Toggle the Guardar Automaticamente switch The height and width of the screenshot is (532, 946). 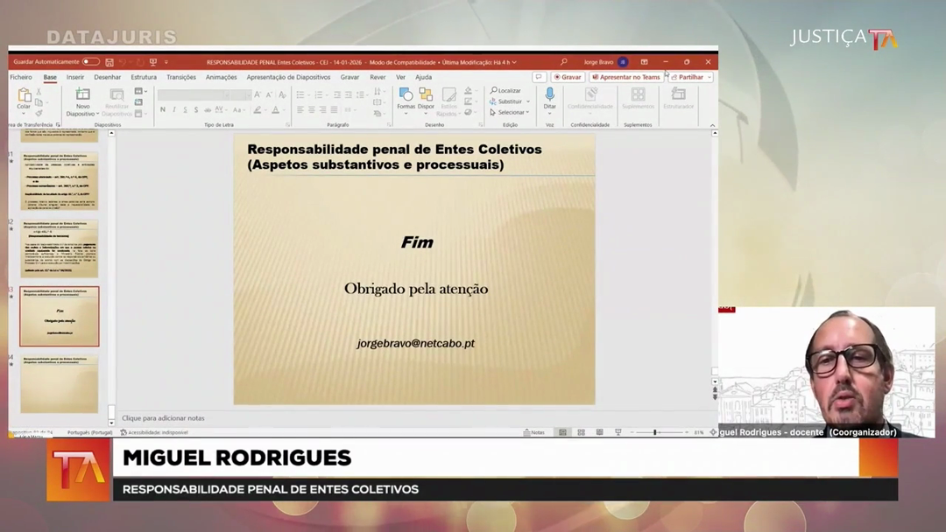pyautogui.click(x=91, y=62)
